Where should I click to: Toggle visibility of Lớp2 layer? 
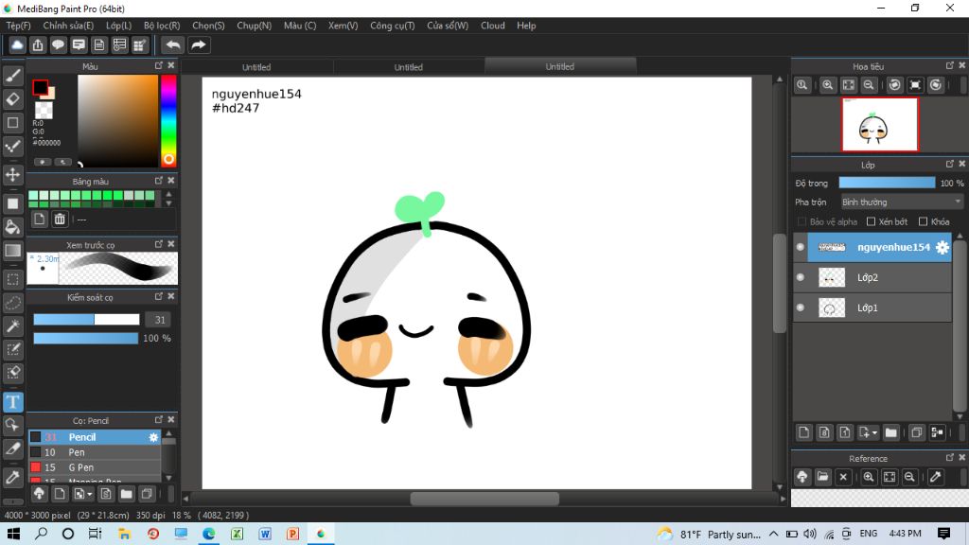[801, 277]
